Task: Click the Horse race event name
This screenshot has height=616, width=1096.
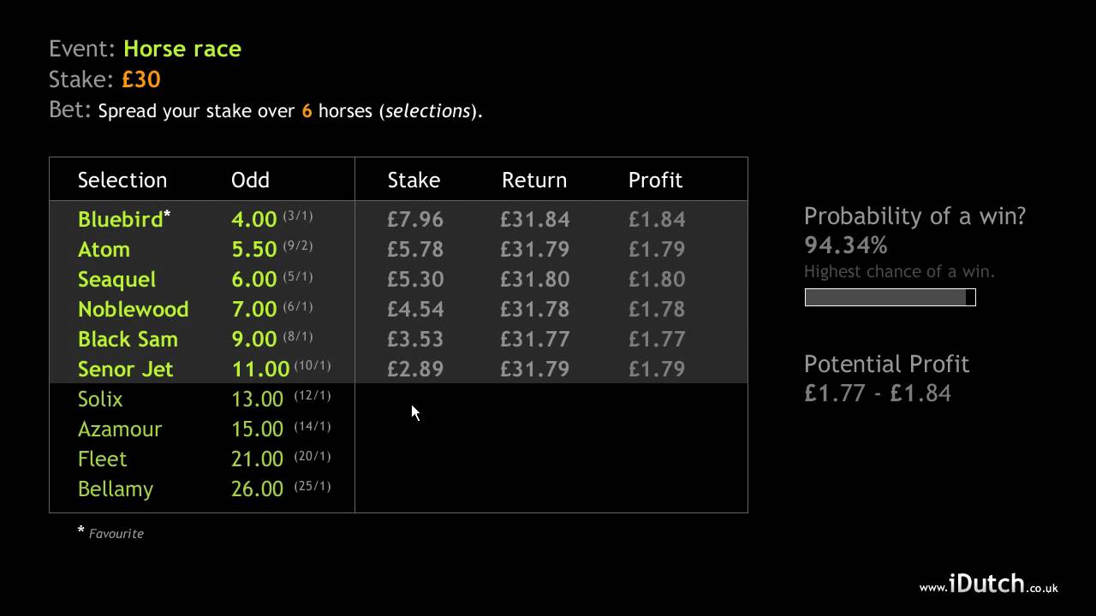Action: point(182,49)
